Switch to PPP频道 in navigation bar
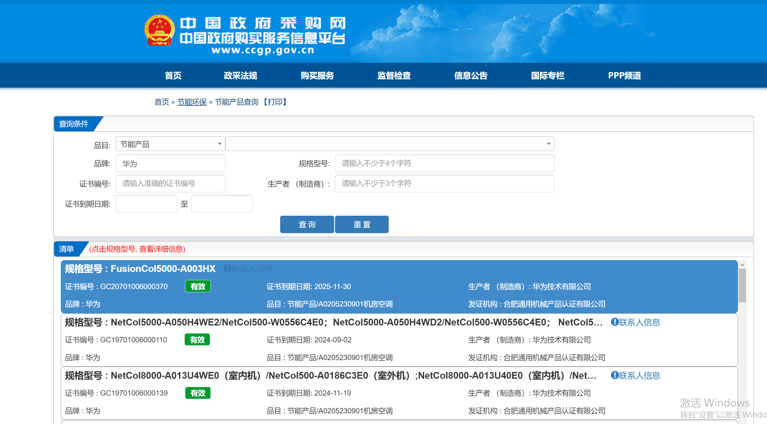The width and height of the screenshot is (767, 424). click(624, 75)
